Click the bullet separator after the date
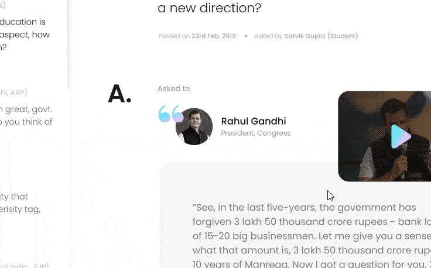 tap(246, 36)
